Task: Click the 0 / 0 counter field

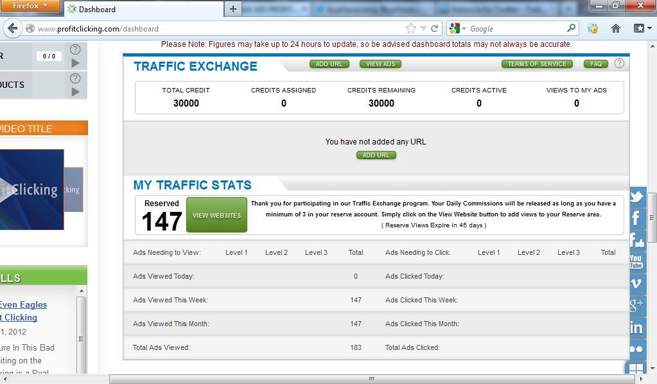Action: point(49,56)
